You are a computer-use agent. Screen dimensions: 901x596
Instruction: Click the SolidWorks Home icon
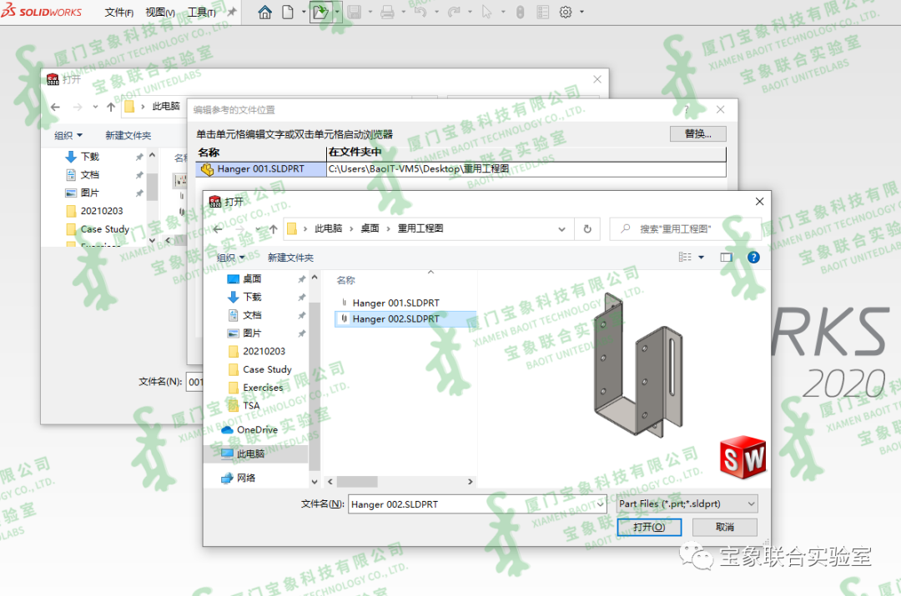[x=264, y=12]
